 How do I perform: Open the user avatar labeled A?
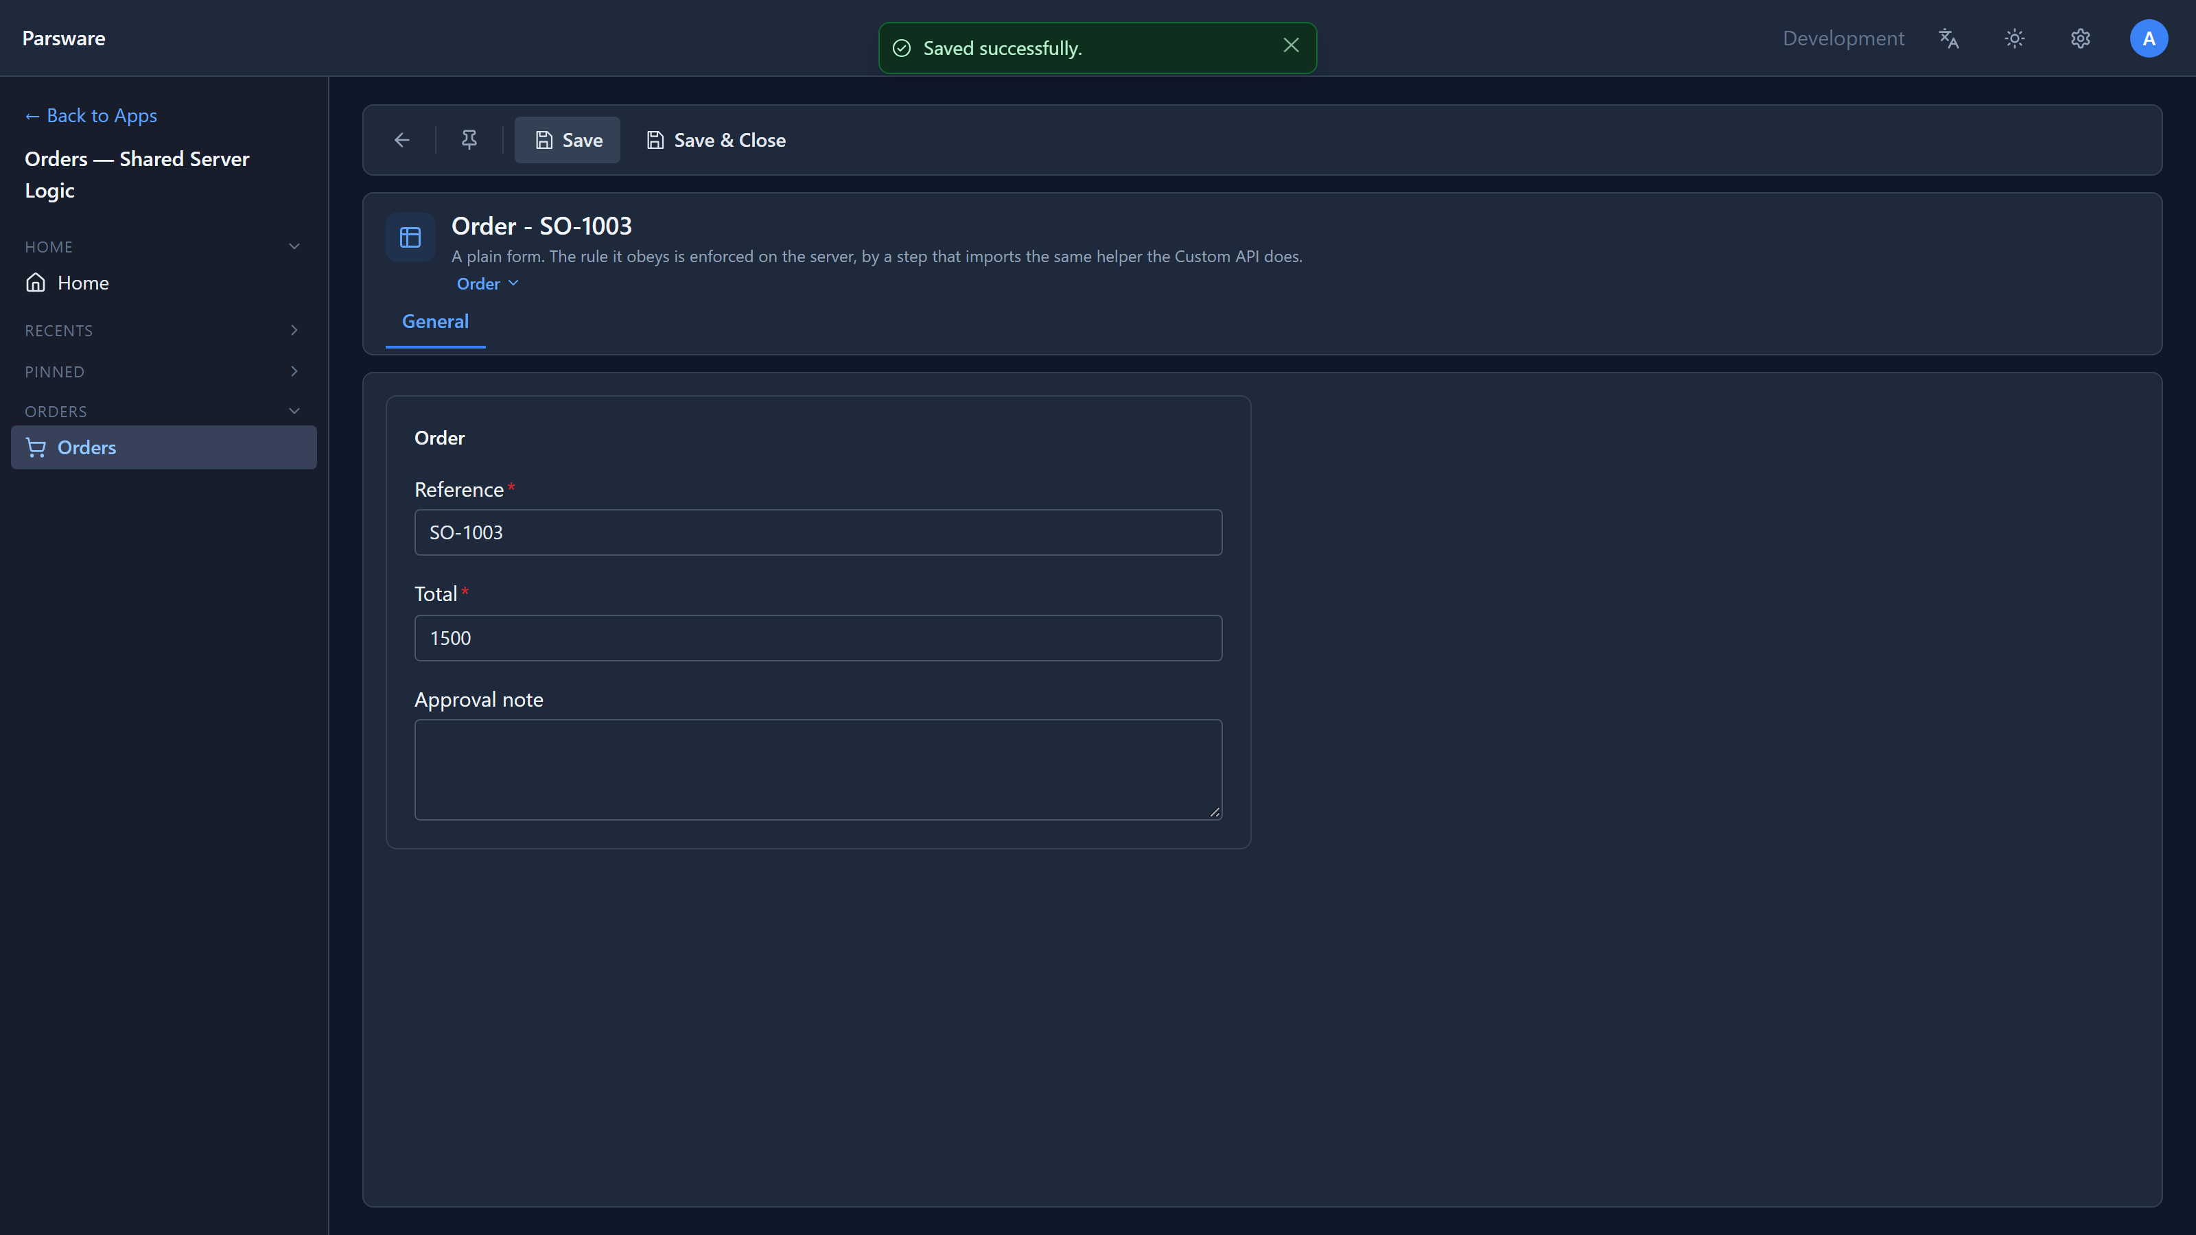(2148, 38)
